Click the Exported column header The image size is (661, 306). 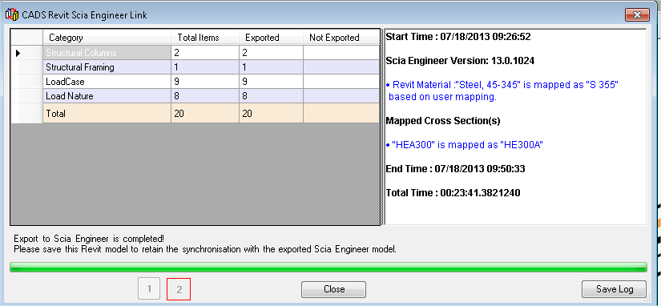271,38
